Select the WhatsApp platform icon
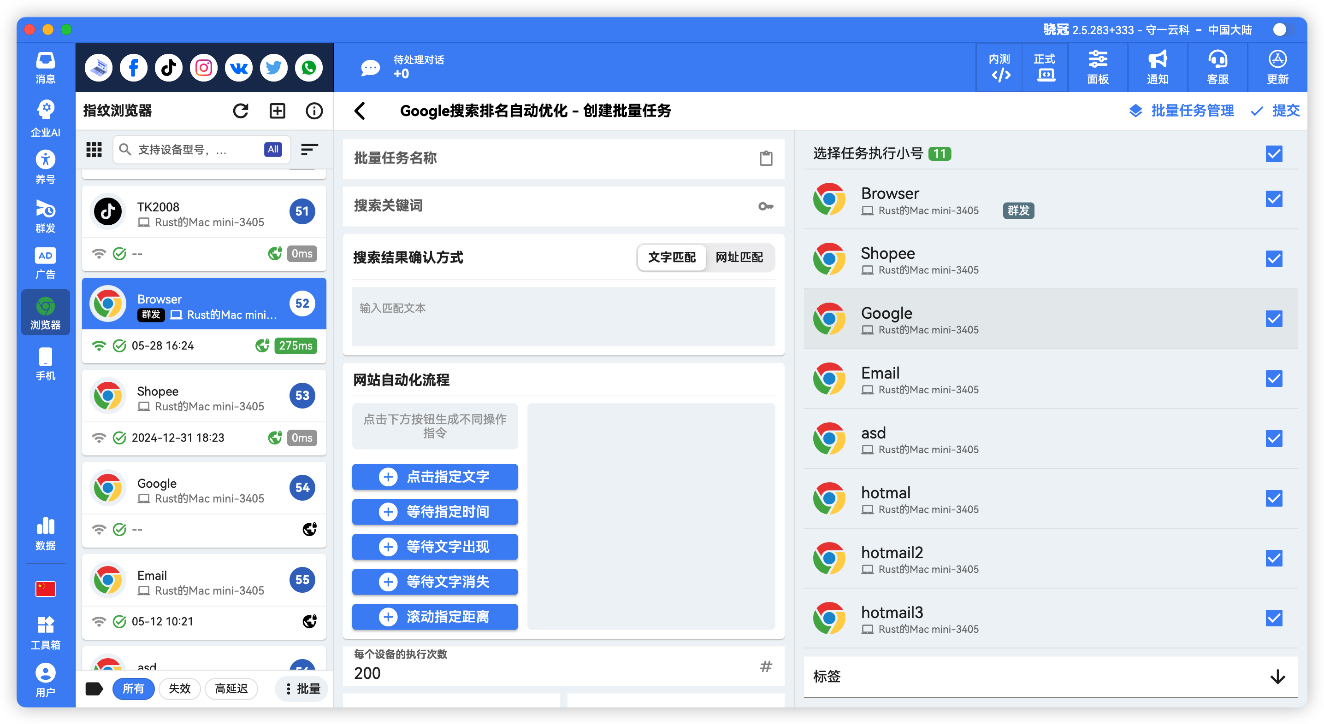The image size is (1324, 724). (308, 67)
